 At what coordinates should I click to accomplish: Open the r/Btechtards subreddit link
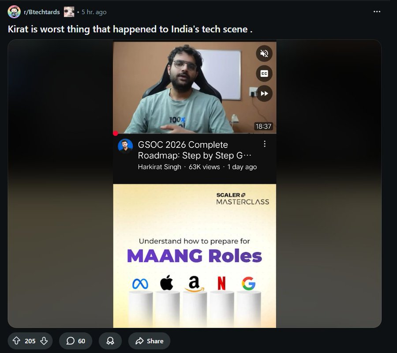pos(42,12)
